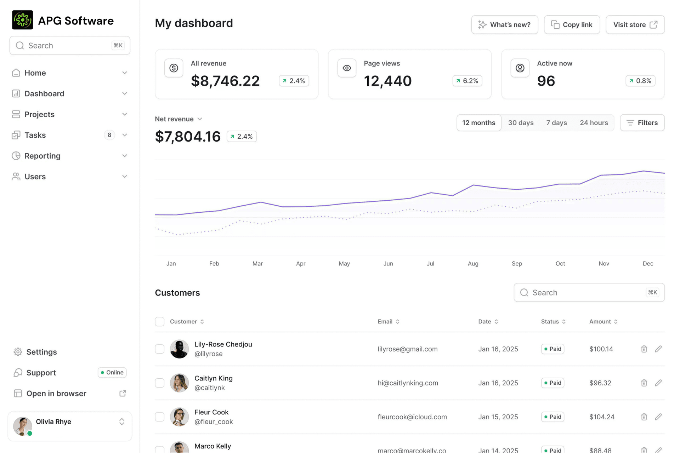Click the Copy link button
Viewport: 680px width, 453px height.
(572, 24)
